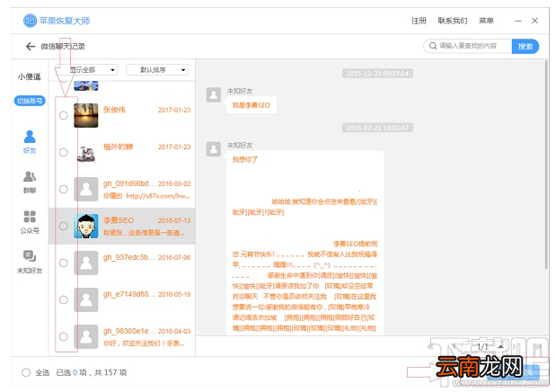Minimize the 苹果恢复大师 window
The height and width of the screenshot is (392, 556).
click(x=518, y=21)
